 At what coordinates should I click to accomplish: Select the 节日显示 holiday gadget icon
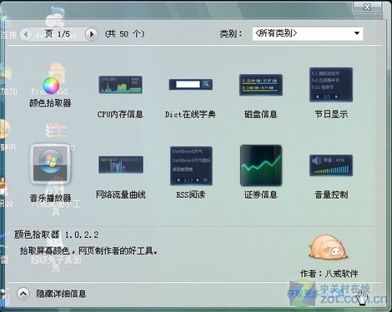[x=331, y=84]
